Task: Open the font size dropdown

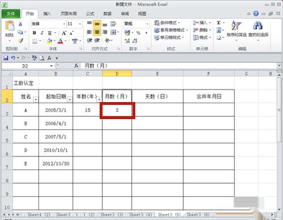Action: coord(80,24)
